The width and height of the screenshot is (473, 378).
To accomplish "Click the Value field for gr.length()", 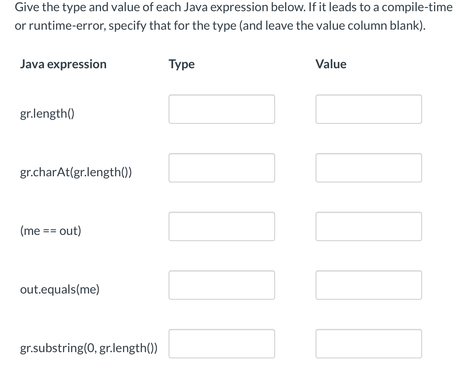I will (369, 109).
